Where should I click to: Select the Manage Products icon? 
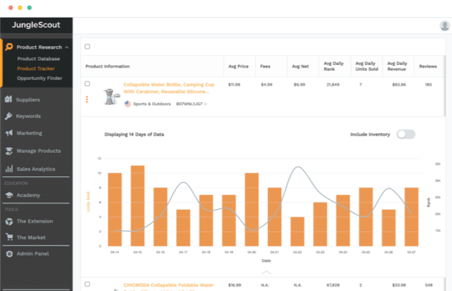[9, 151]
